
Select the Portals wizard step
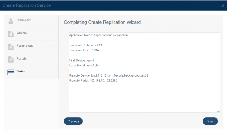coord(22,58)
